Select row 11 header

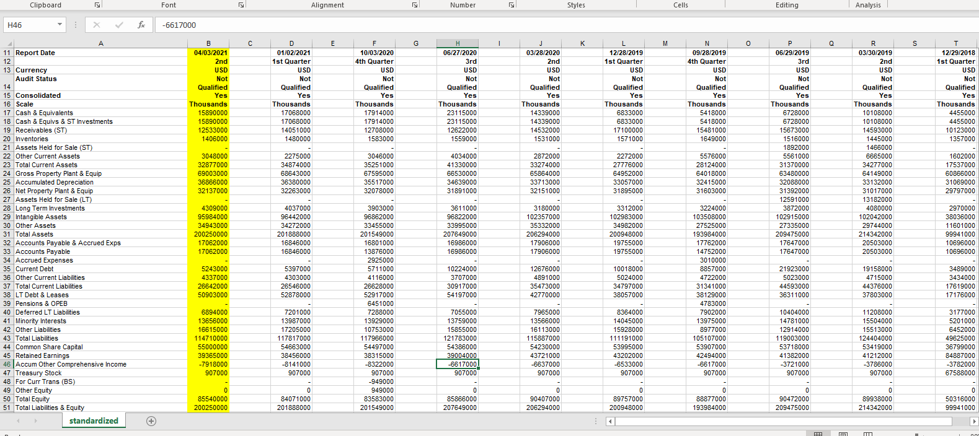7,53
